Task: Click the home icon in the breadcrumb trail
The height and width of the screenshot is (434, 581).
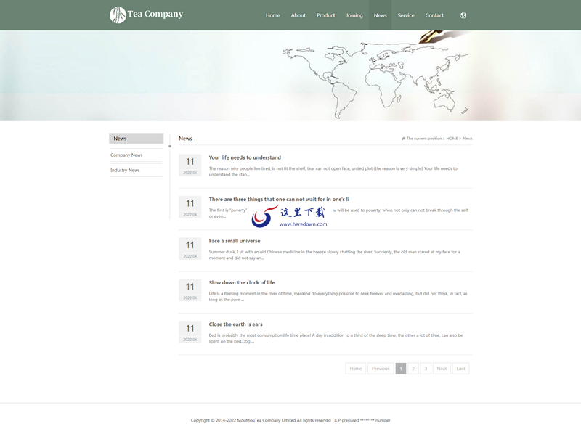Action: click(405, 137)
